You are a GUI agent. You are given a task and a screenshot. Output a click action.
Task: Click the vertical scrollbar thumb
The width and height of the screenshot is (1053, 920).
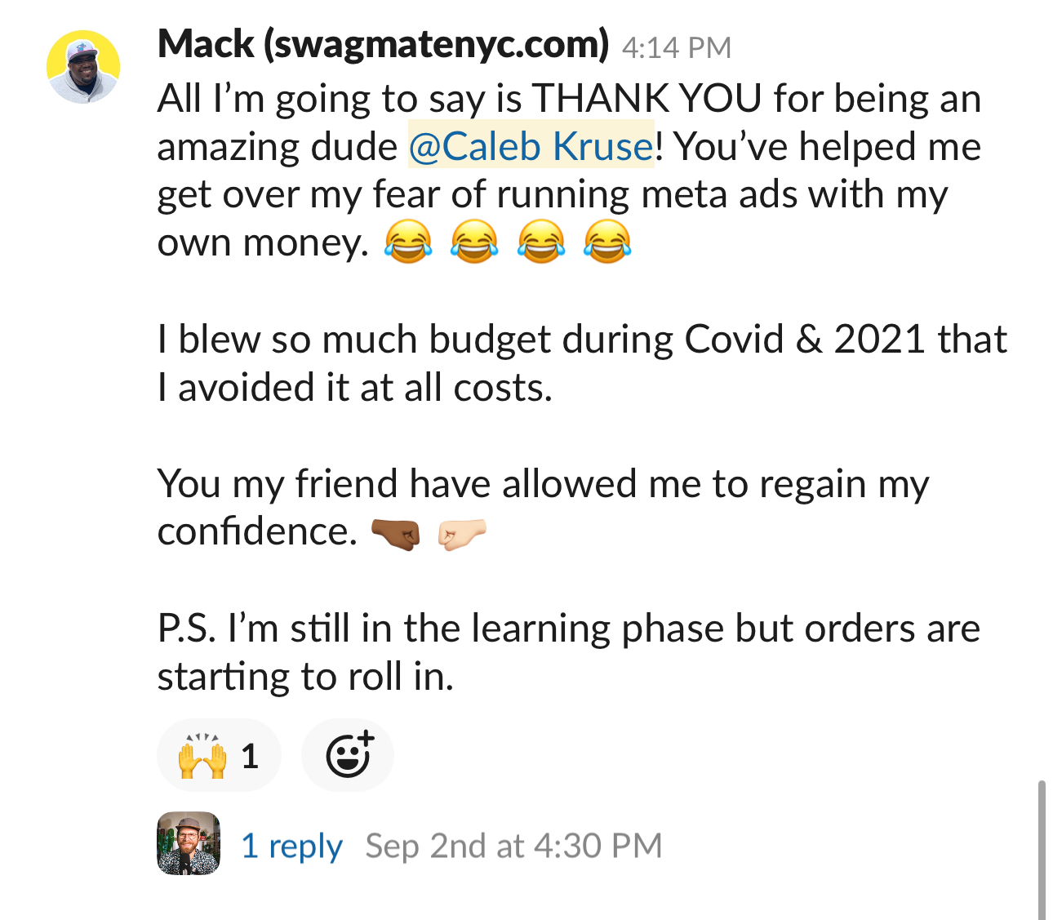[1041, 850]
